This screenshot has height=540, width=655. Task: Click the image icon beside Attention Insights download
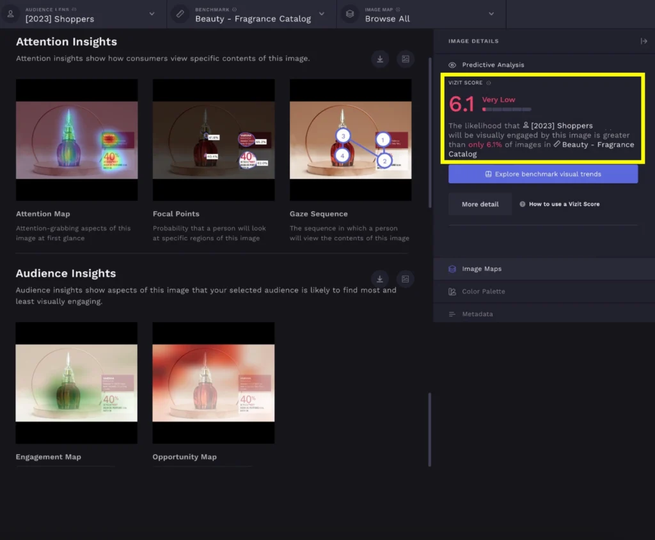[405, 59]
